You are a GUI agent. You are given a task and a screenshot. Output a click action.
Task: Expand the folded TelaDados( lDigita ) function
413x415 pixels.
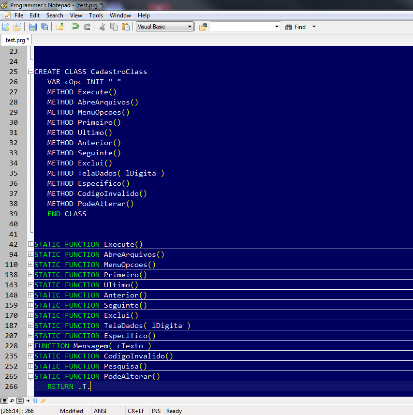click(30, 326)
